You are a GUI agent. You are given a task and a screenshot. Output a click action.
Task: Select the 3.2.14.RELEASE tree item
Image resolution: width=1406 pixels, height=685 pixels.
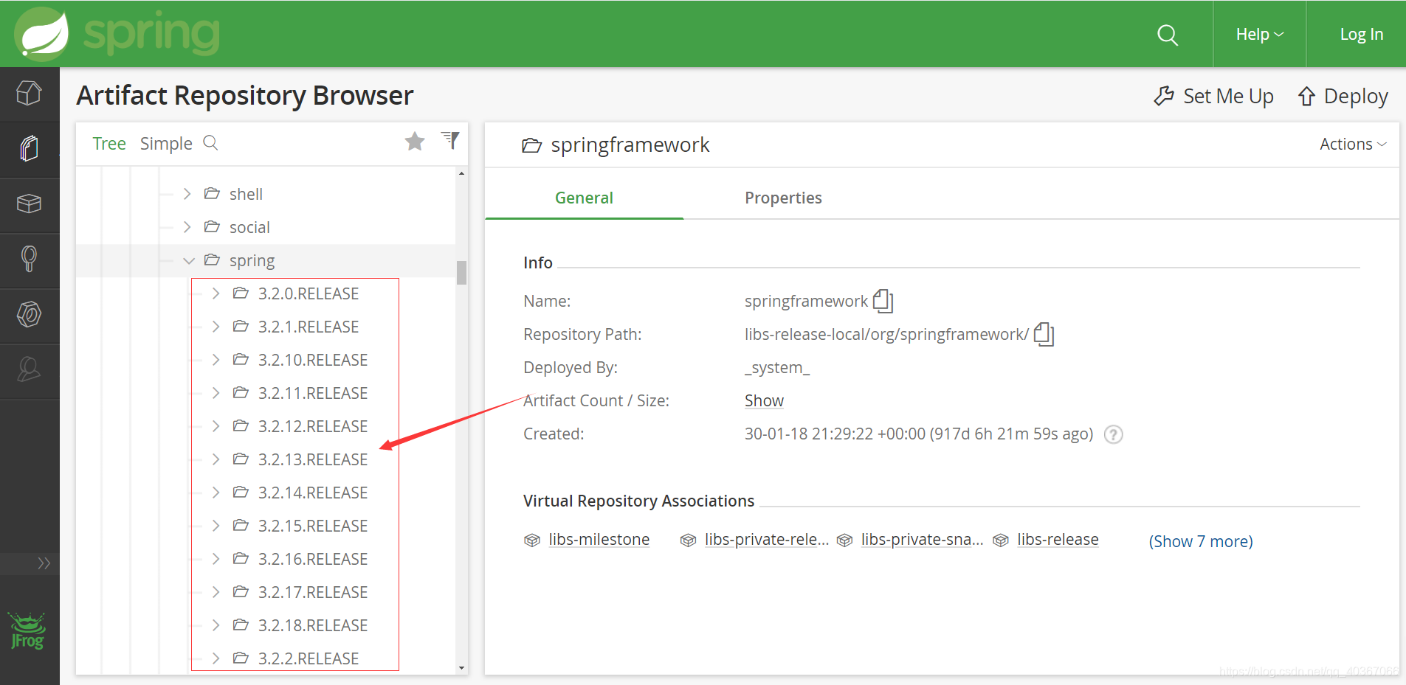coord(313,493)
